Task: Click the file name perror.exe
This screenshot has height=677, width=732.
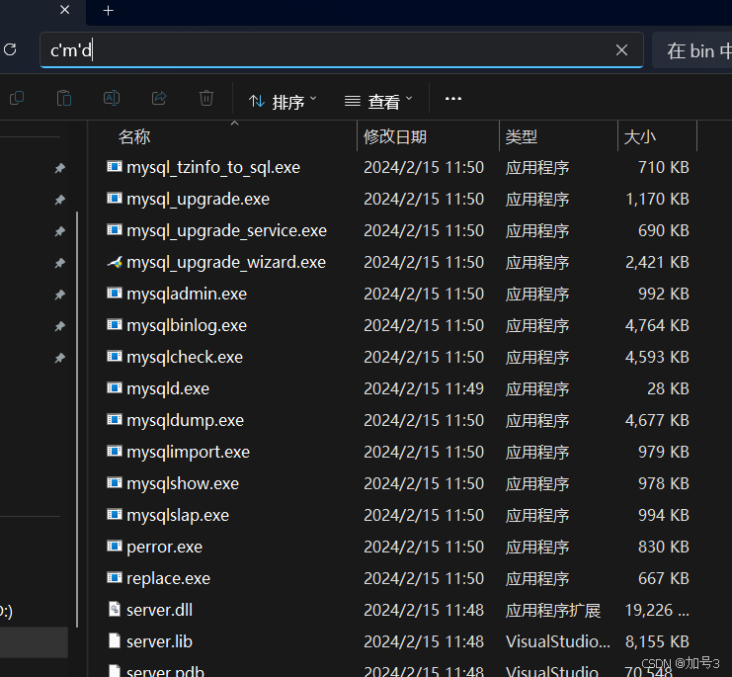Action: [164, 548]
